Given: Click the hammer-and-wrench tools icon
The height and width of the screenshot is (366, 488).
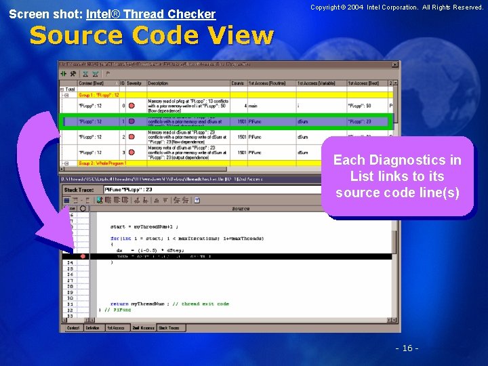Looking at the screenshot, I should [x=73, y=74].
